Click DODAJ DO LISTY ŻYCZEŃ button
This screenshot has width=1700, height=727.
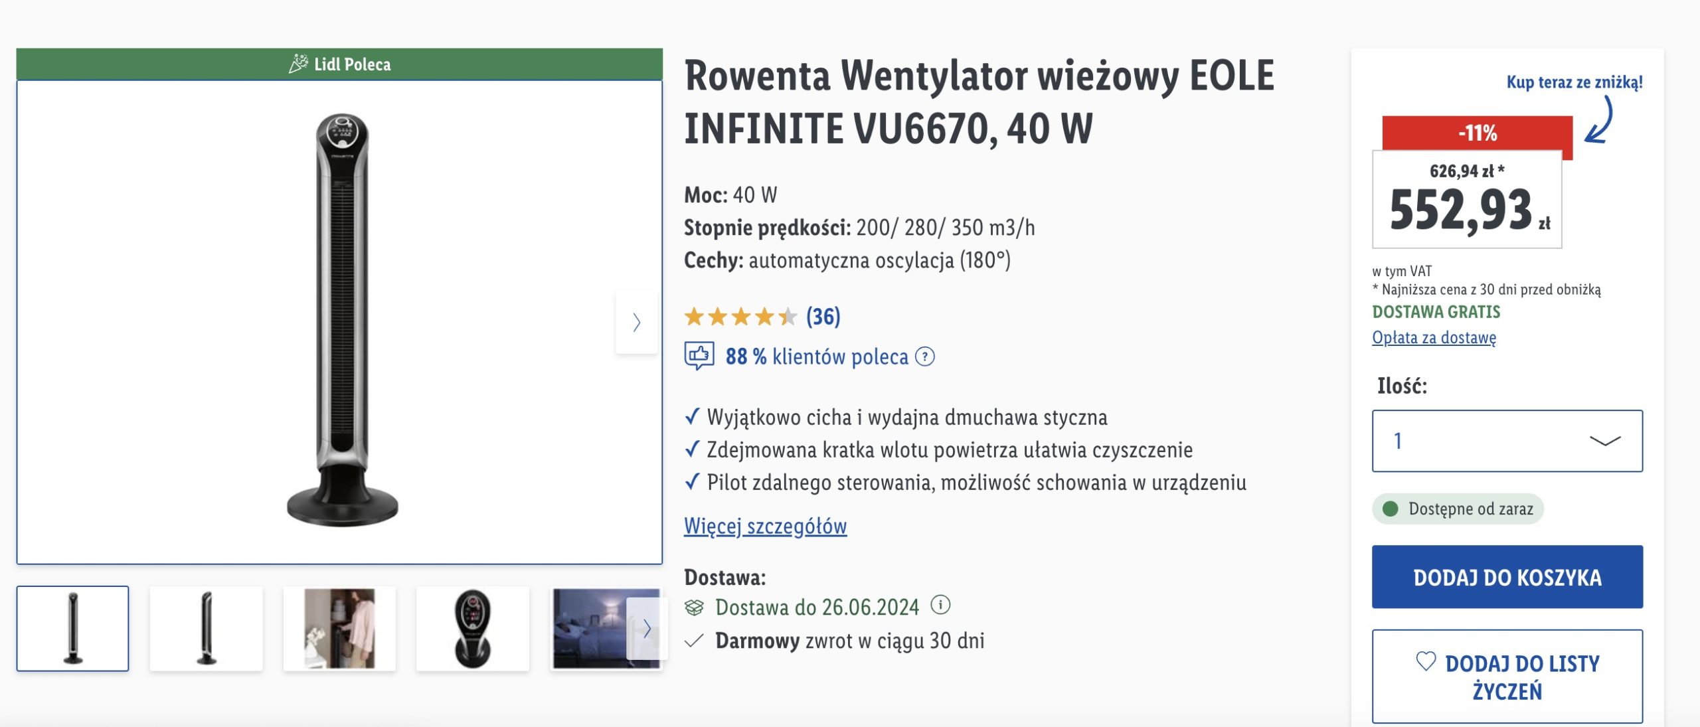click(1507, 677)
